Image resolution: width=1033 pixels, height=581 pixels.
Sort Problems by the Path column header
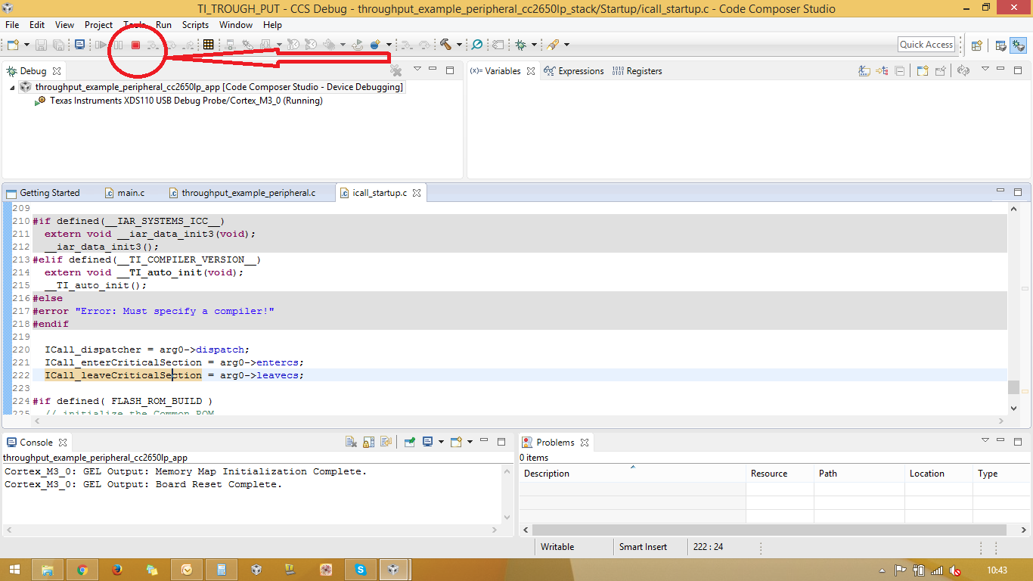click(x=859, y=474)
